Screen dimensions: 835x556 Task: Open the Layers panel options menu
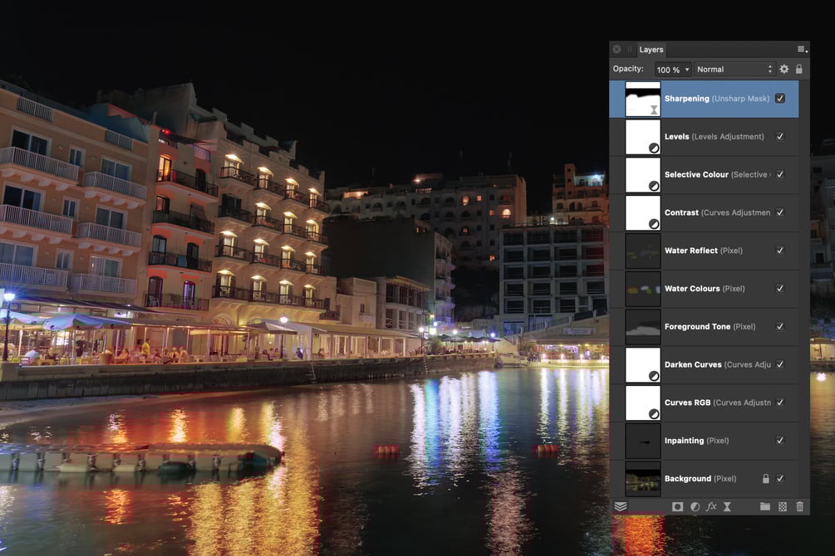[803, 50]
